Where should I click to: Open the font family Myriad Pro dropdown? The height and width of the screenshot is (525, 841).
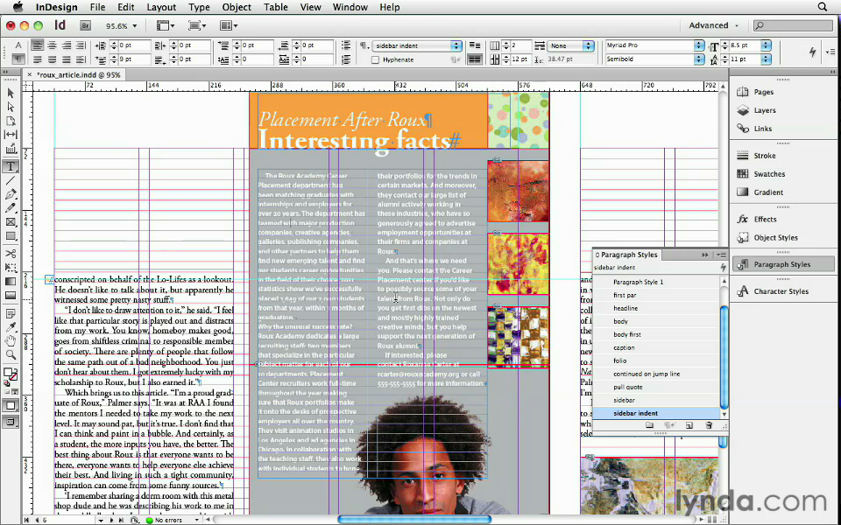tap(699, 45)
